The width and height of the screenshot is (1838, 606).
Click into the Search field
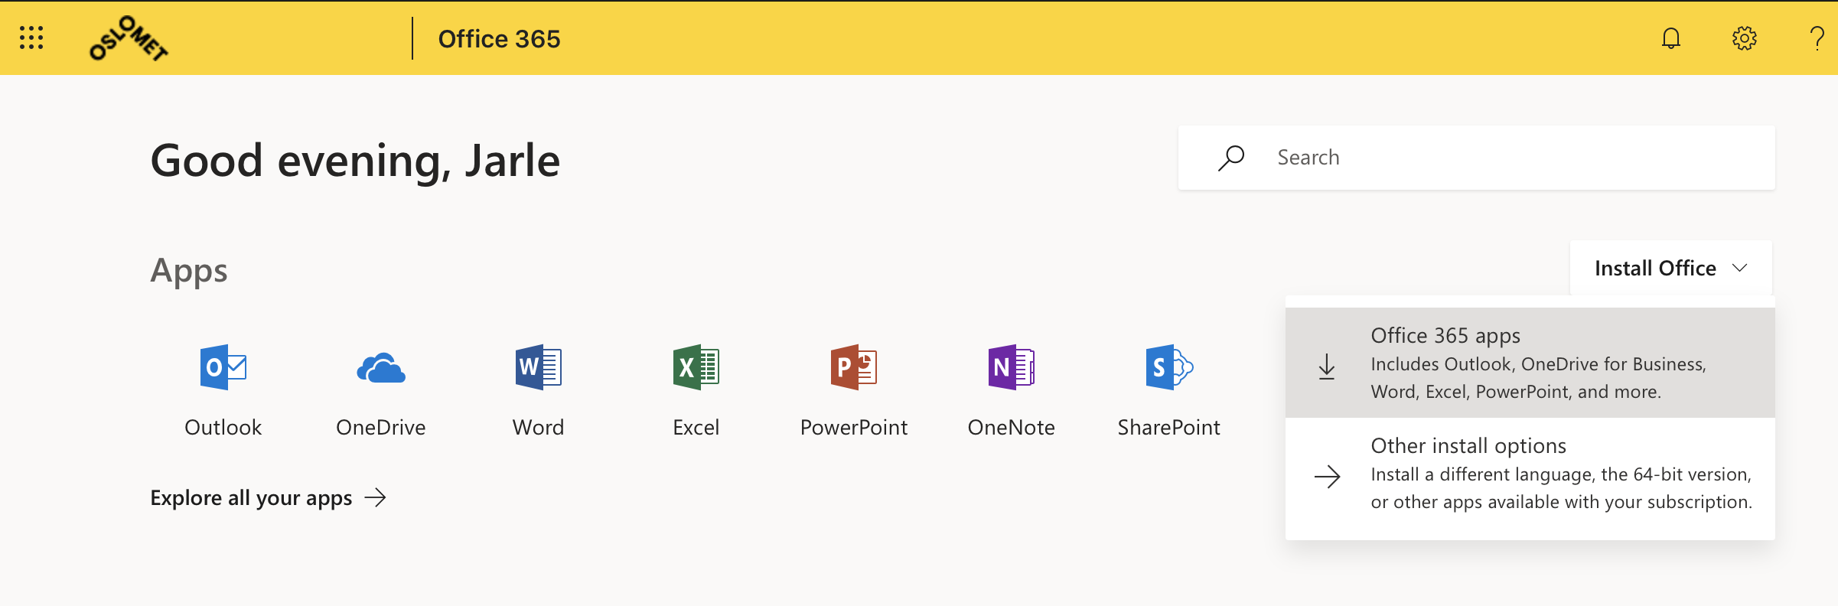pos(1477,158)
